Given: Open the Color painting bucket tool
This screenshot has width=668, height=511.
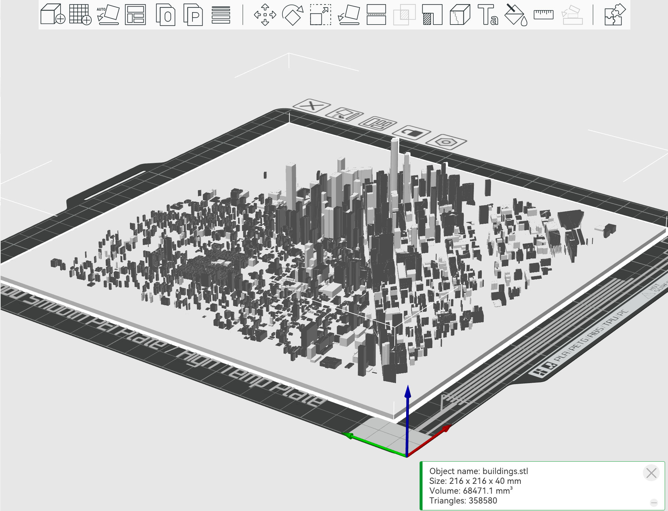Looking at the screenshot, I should (516, 15).
